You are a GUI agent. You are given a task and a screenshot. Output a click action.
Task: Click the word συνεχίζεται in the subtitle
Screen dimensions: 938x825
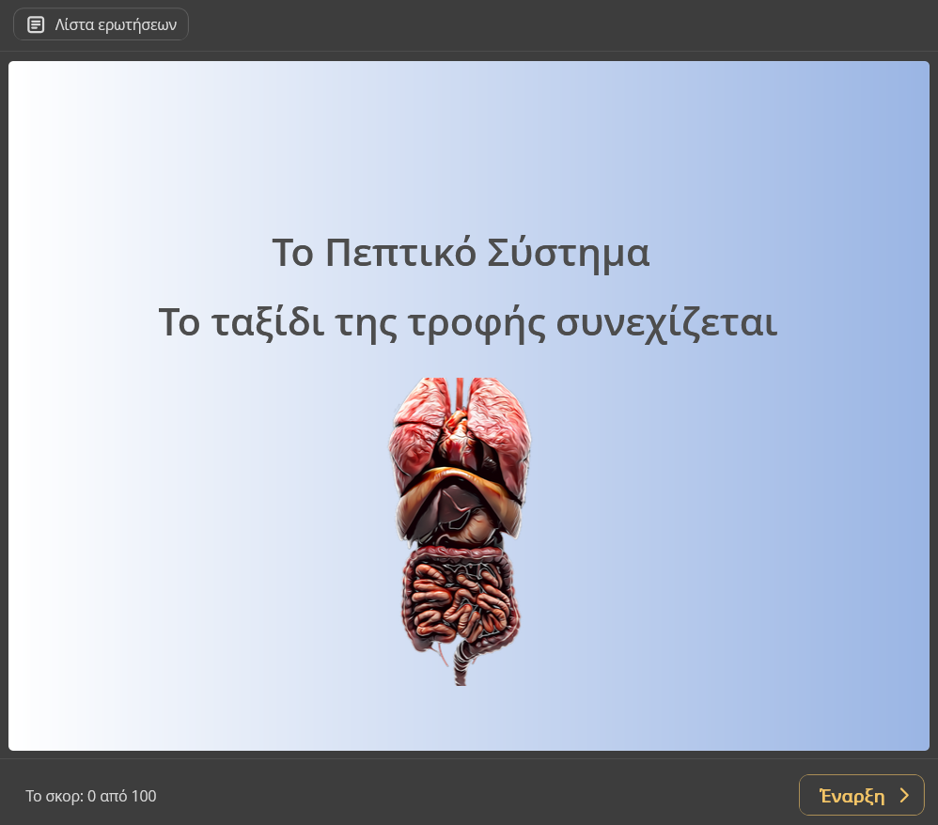(x=666, y=322)
